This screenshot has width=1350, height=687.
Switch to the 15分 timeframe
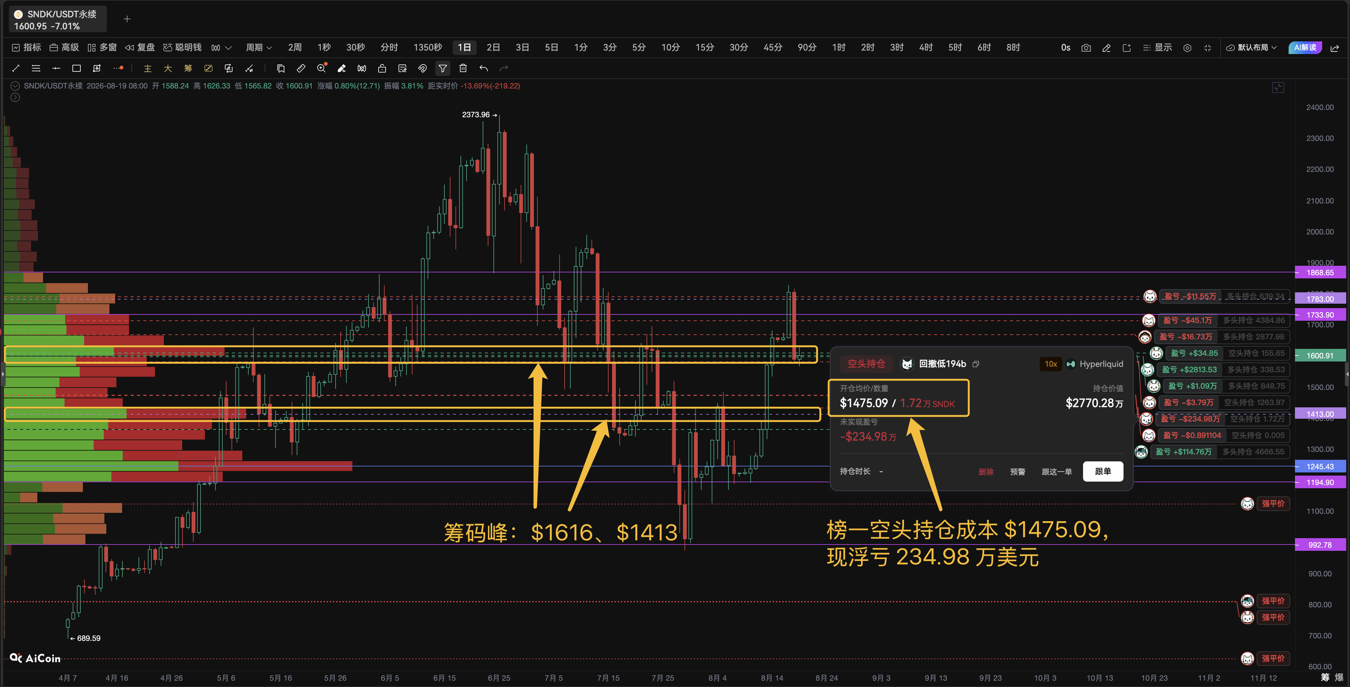point(705,48)
